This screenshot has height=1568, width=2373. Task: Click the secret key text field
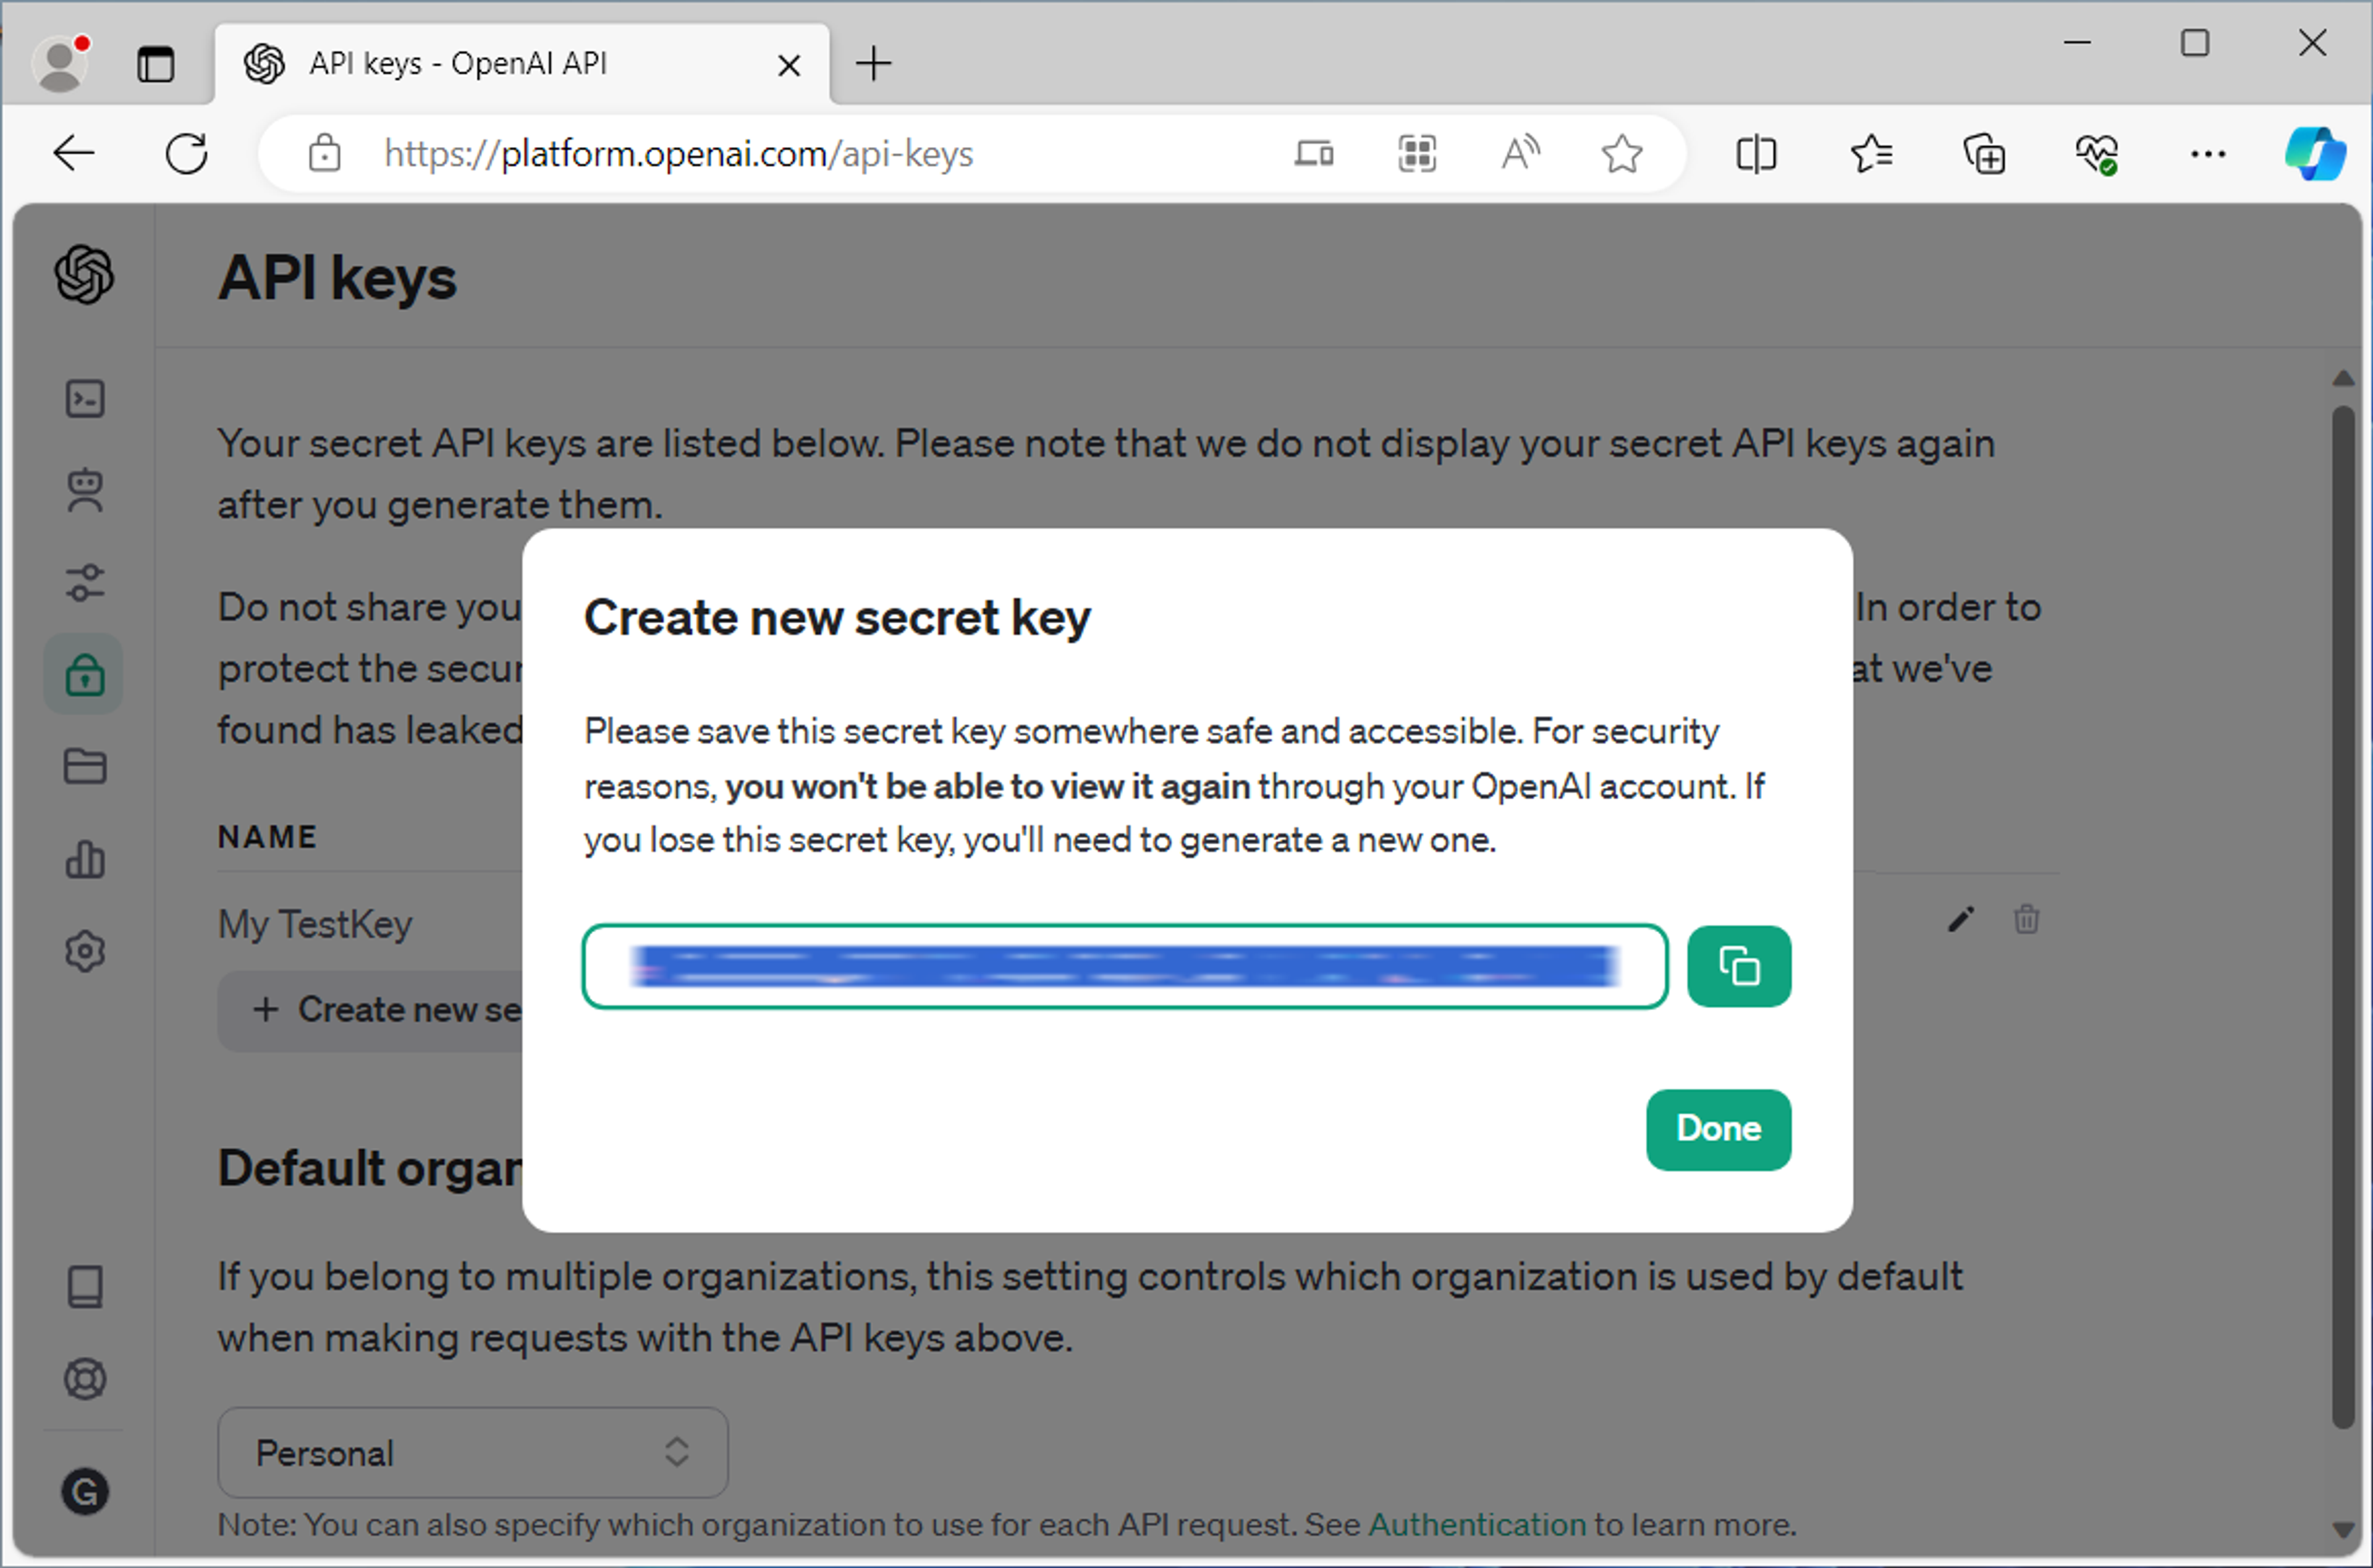pyautogui.click(x=1125, y=966)
